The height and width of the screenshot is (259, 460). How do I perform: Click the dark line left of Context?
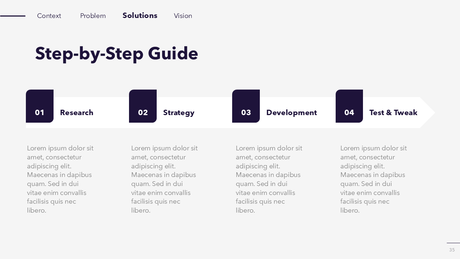pyautogui.click(x=13, y=16)
